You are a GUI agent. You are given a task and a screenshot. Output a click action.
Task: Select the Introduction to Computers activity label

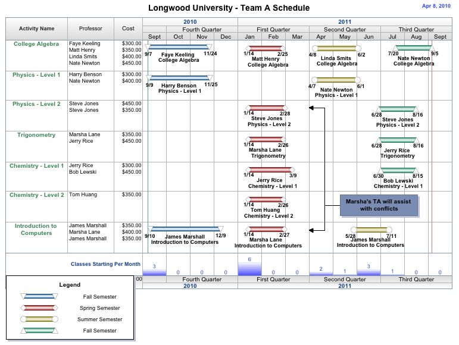[x=36, y=230]
